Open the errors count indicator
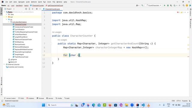This screenshot has width=192, height=108. pos(178,12)
